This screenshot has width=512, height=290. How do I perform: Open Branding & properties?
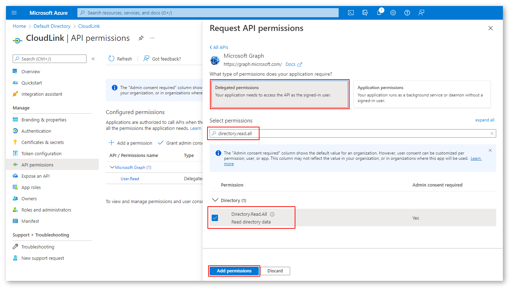(44, 120)
